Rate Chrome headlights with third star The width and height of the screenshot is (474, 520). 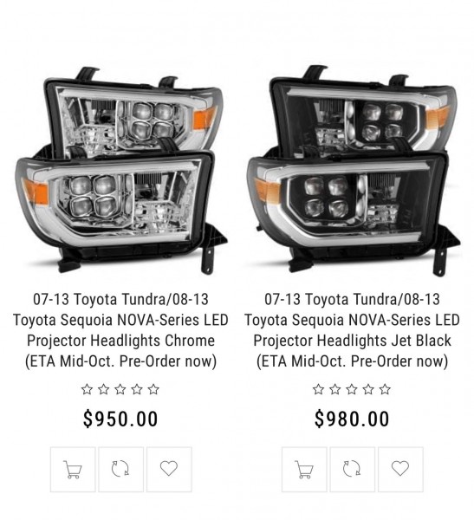tap(120, 389)
